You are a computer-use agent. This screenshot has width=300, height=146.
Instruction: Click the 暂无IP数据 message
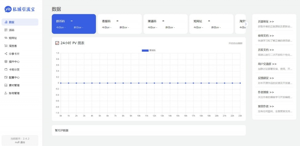(62, 130)
